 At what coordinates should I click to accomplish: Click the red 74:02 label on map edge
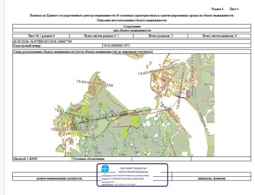tap(208, 102)
